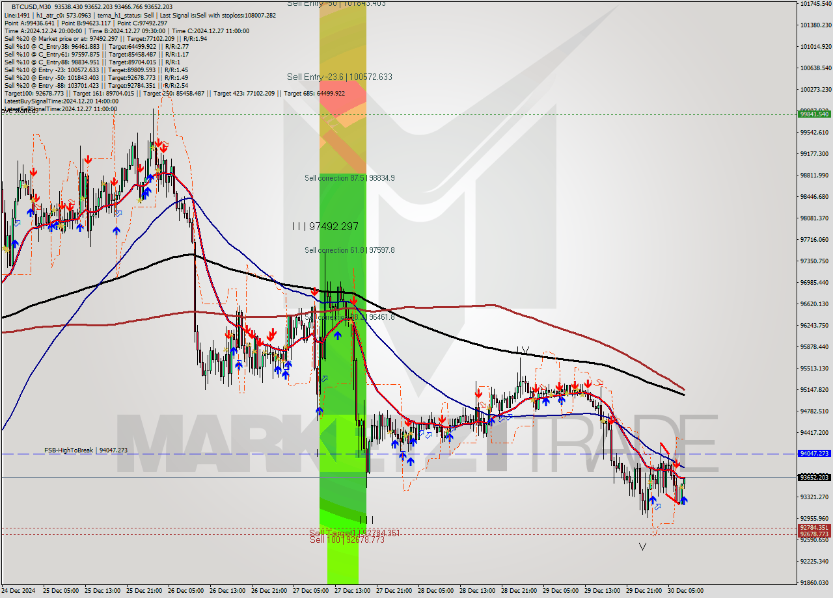The height and width of the screenshot is (598, 833).
Task: Select the 'I V' wave label
Action: pos(523,351)
